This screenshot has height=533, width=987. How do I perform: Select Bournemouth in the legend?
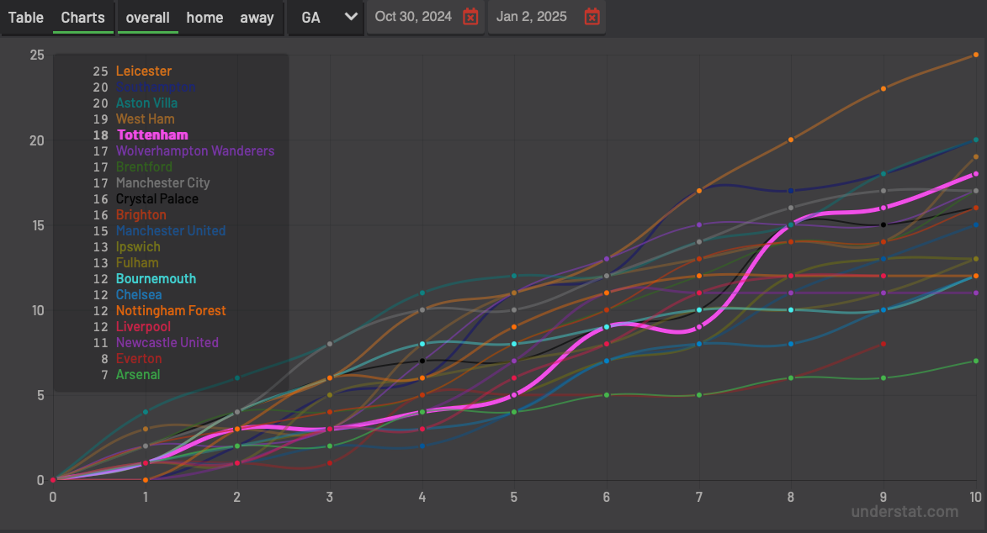tap(157, 279)
